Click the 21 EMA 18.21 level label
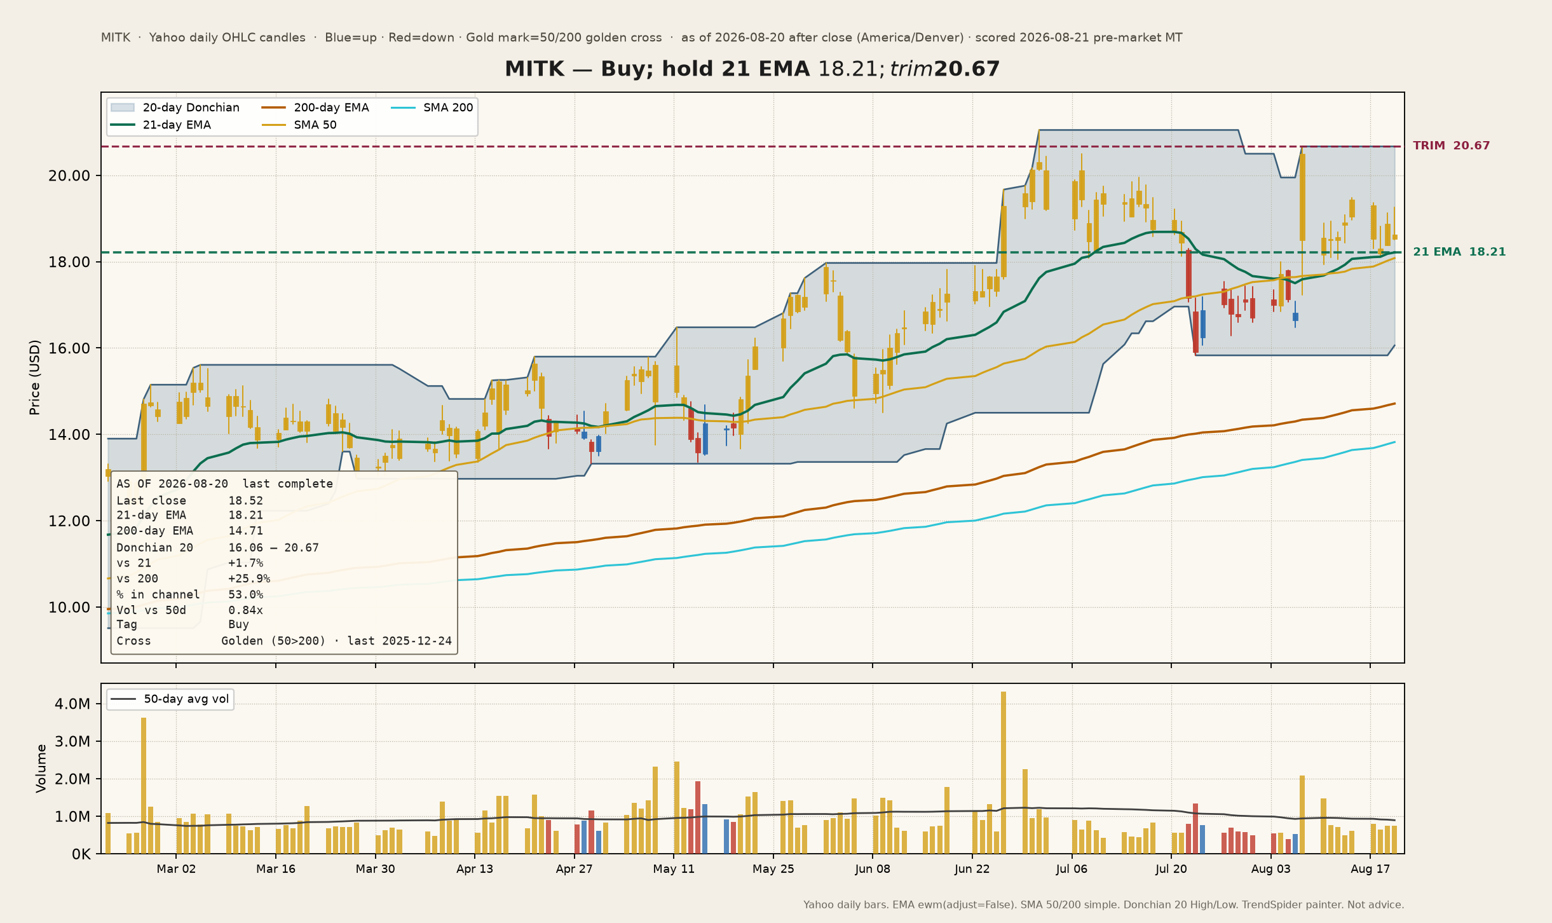1552x923 pixels. (x=1459, y=252)
